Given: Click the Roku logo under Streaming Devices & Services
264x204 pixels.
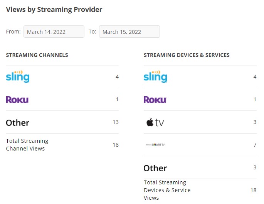Looking at the screenshot, I should (155, 100).
